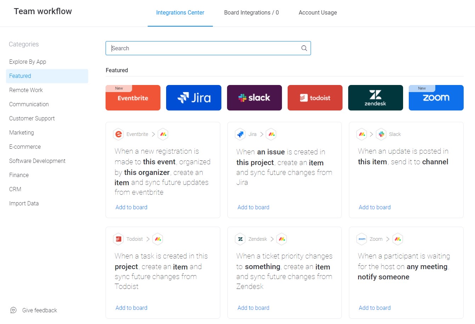Switch to the Board Integrations tab
This screenshot has width=475, height=324.
pos(251,13)
